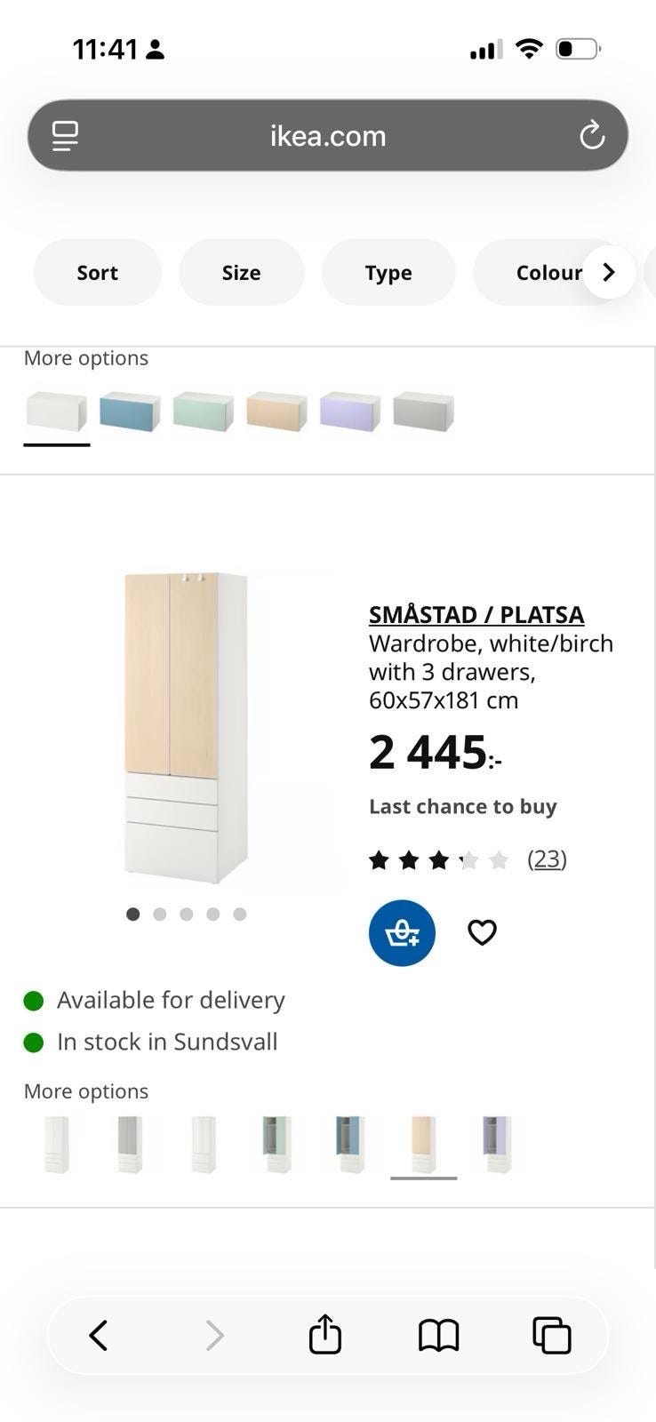Tap the add to shopping bag icon
The height and width of the screenshot is (1422, 656).
(x=402, y=933)
